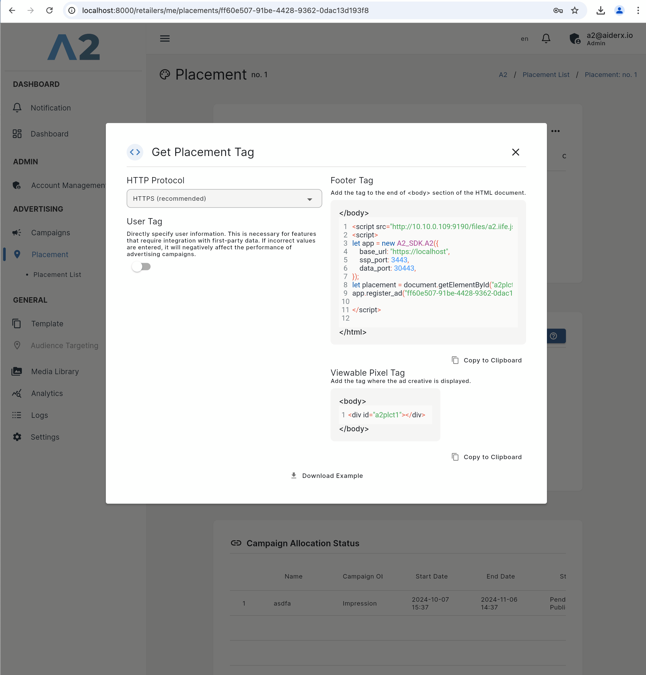Click the Account Management shield icon
This screenshot has height=675, width=646.
pyautogui.click(x=17, y=186)
